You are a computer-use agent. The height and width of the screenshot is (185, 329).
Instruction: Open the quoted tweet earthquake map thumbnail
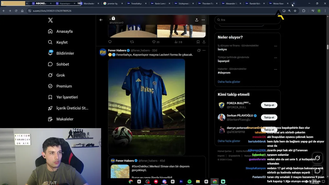click(x=120, y=171)
